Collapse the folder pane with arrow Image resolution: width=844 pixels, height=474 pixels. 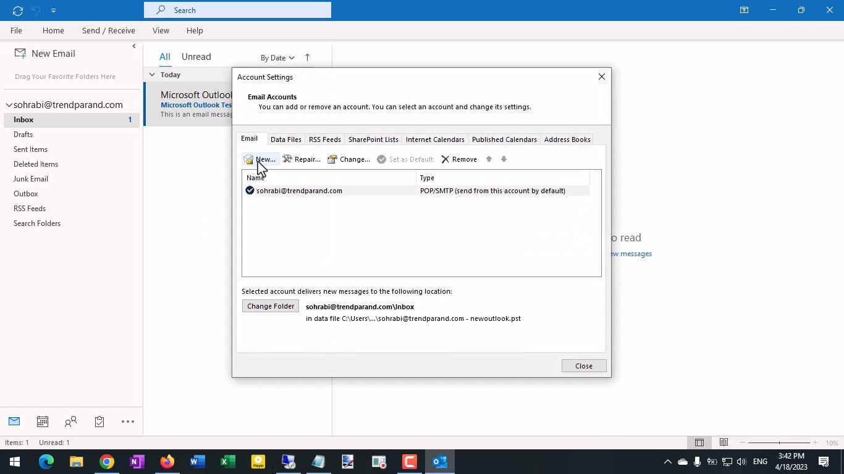tap(134, 46)
